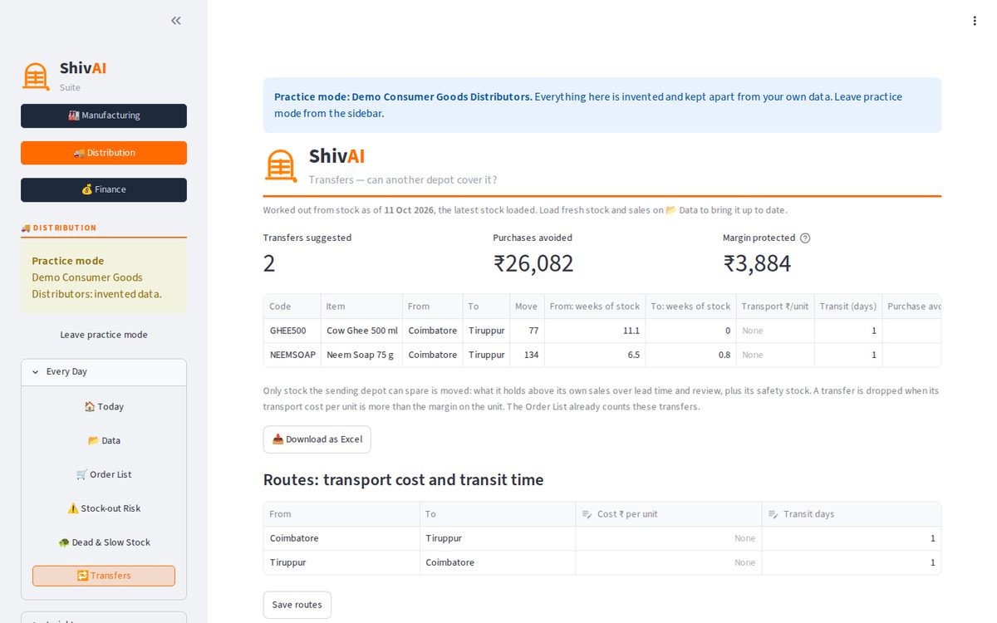Click the Margin protected value ₹3,884
Viewport: 997px width, 623px height.
pos(757,263)
